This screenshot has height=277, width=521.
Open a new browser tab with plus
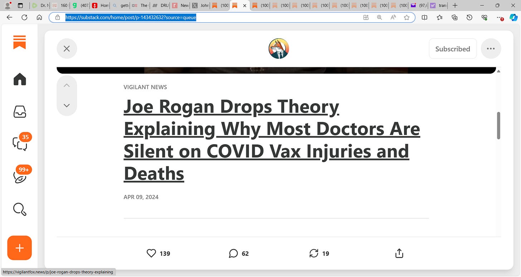455,5
